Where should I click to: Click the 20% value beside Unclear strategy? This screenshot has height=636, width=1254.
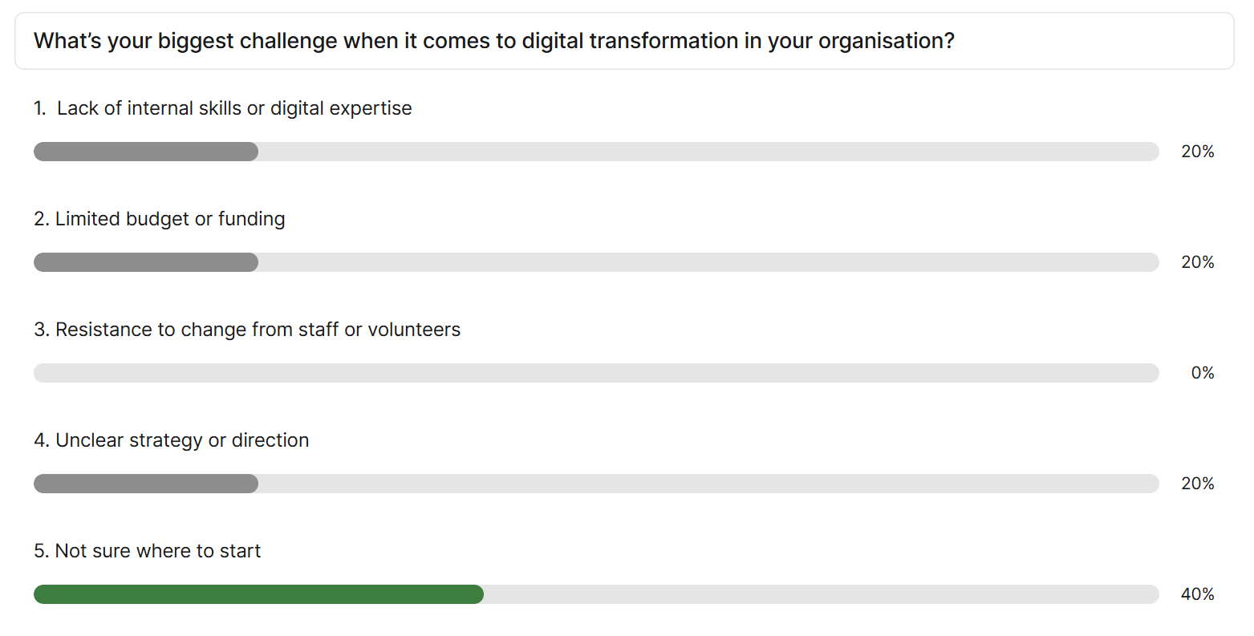coord(1198,484)
